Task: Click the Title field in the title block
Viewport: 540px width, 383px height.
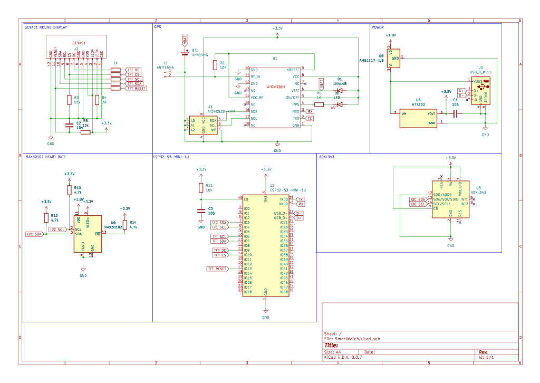Action: (x=332, y=344)
